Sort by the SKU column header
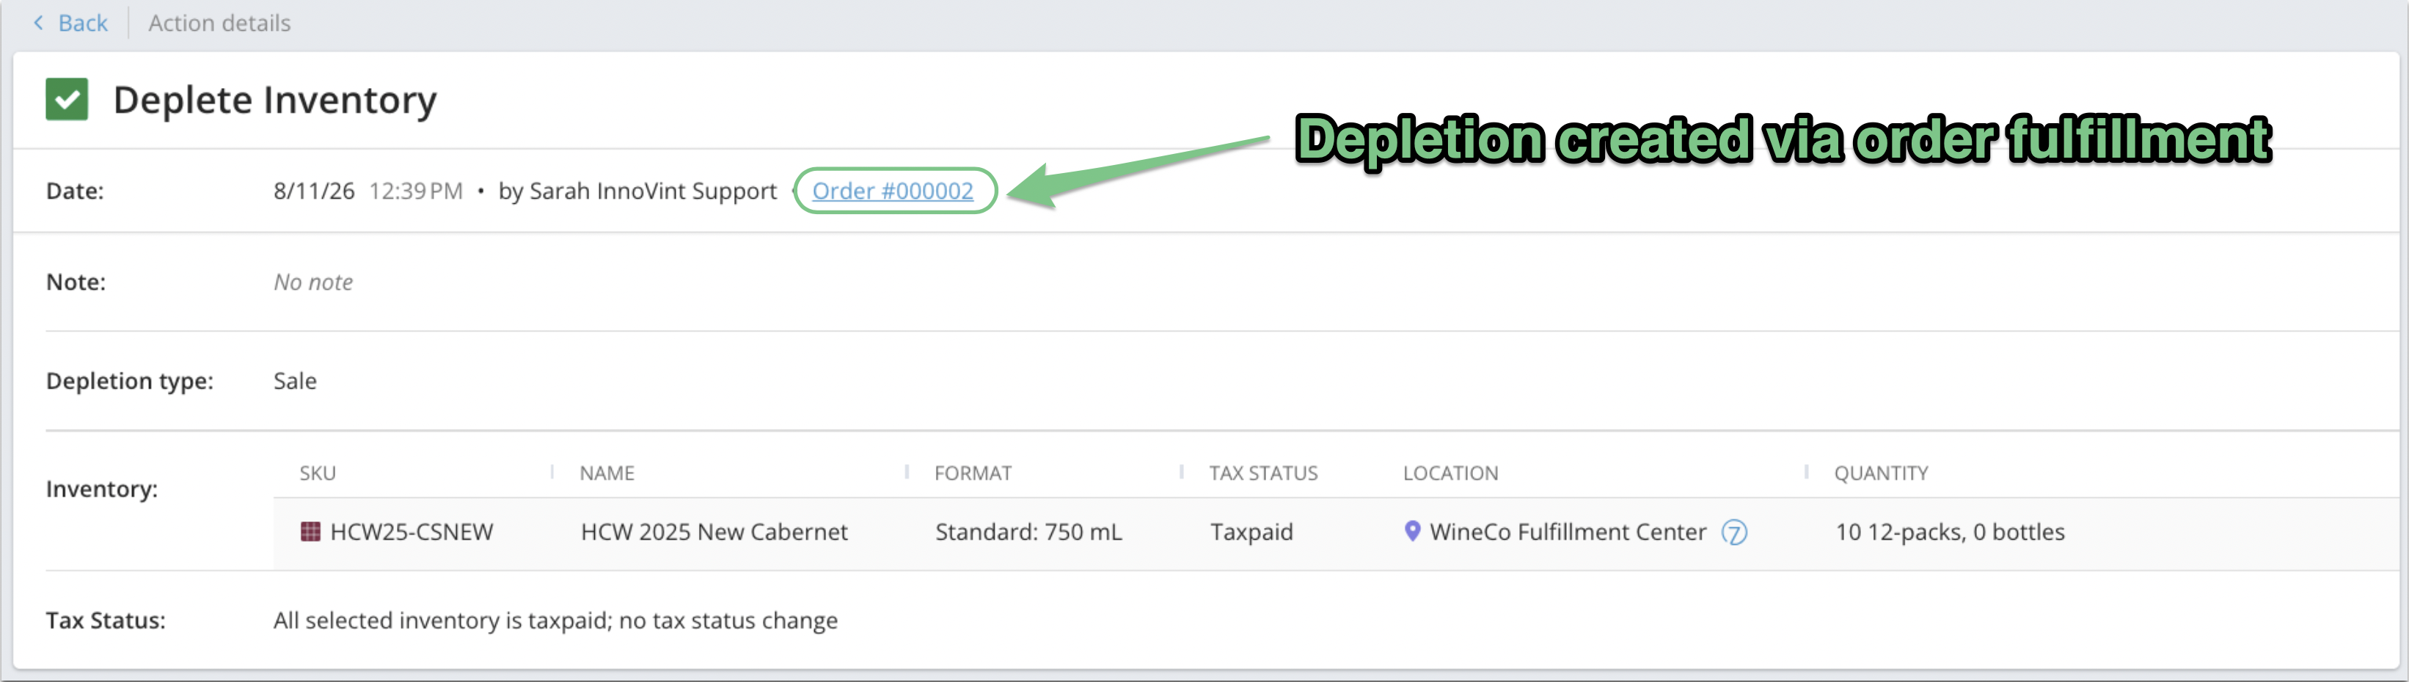The height and width of the screenshot is (682, 2409). 317,473
